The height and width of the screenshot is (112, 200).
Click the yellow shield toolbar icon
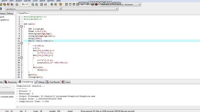point(60,4)
